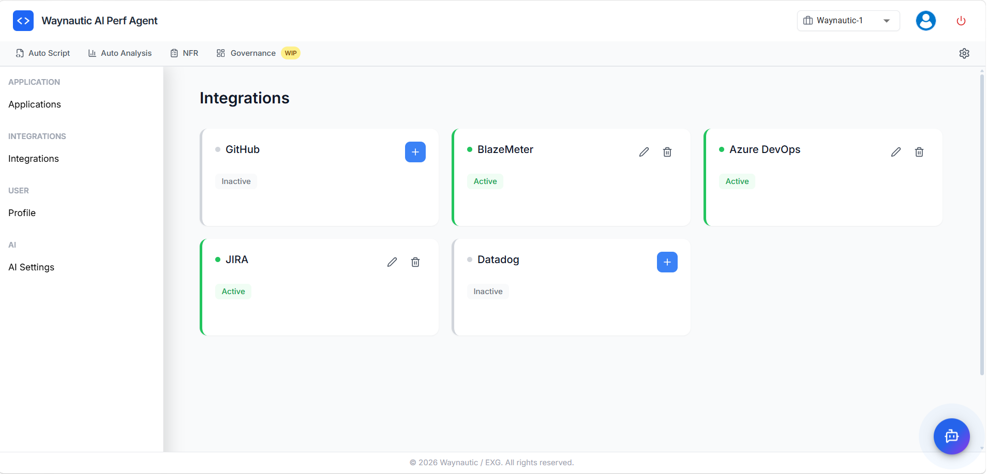The height and width of the screenshot is (474, 987).
Task: Click the Waynautic AI Perf Agent logo
Action: [x=85, y=21]
